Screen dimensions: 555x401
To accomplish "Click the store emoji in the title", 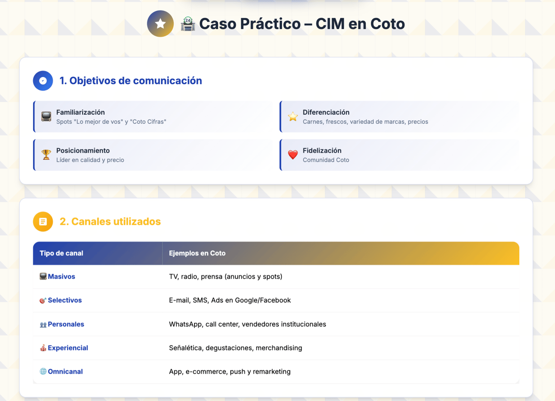I will [188, 24].
